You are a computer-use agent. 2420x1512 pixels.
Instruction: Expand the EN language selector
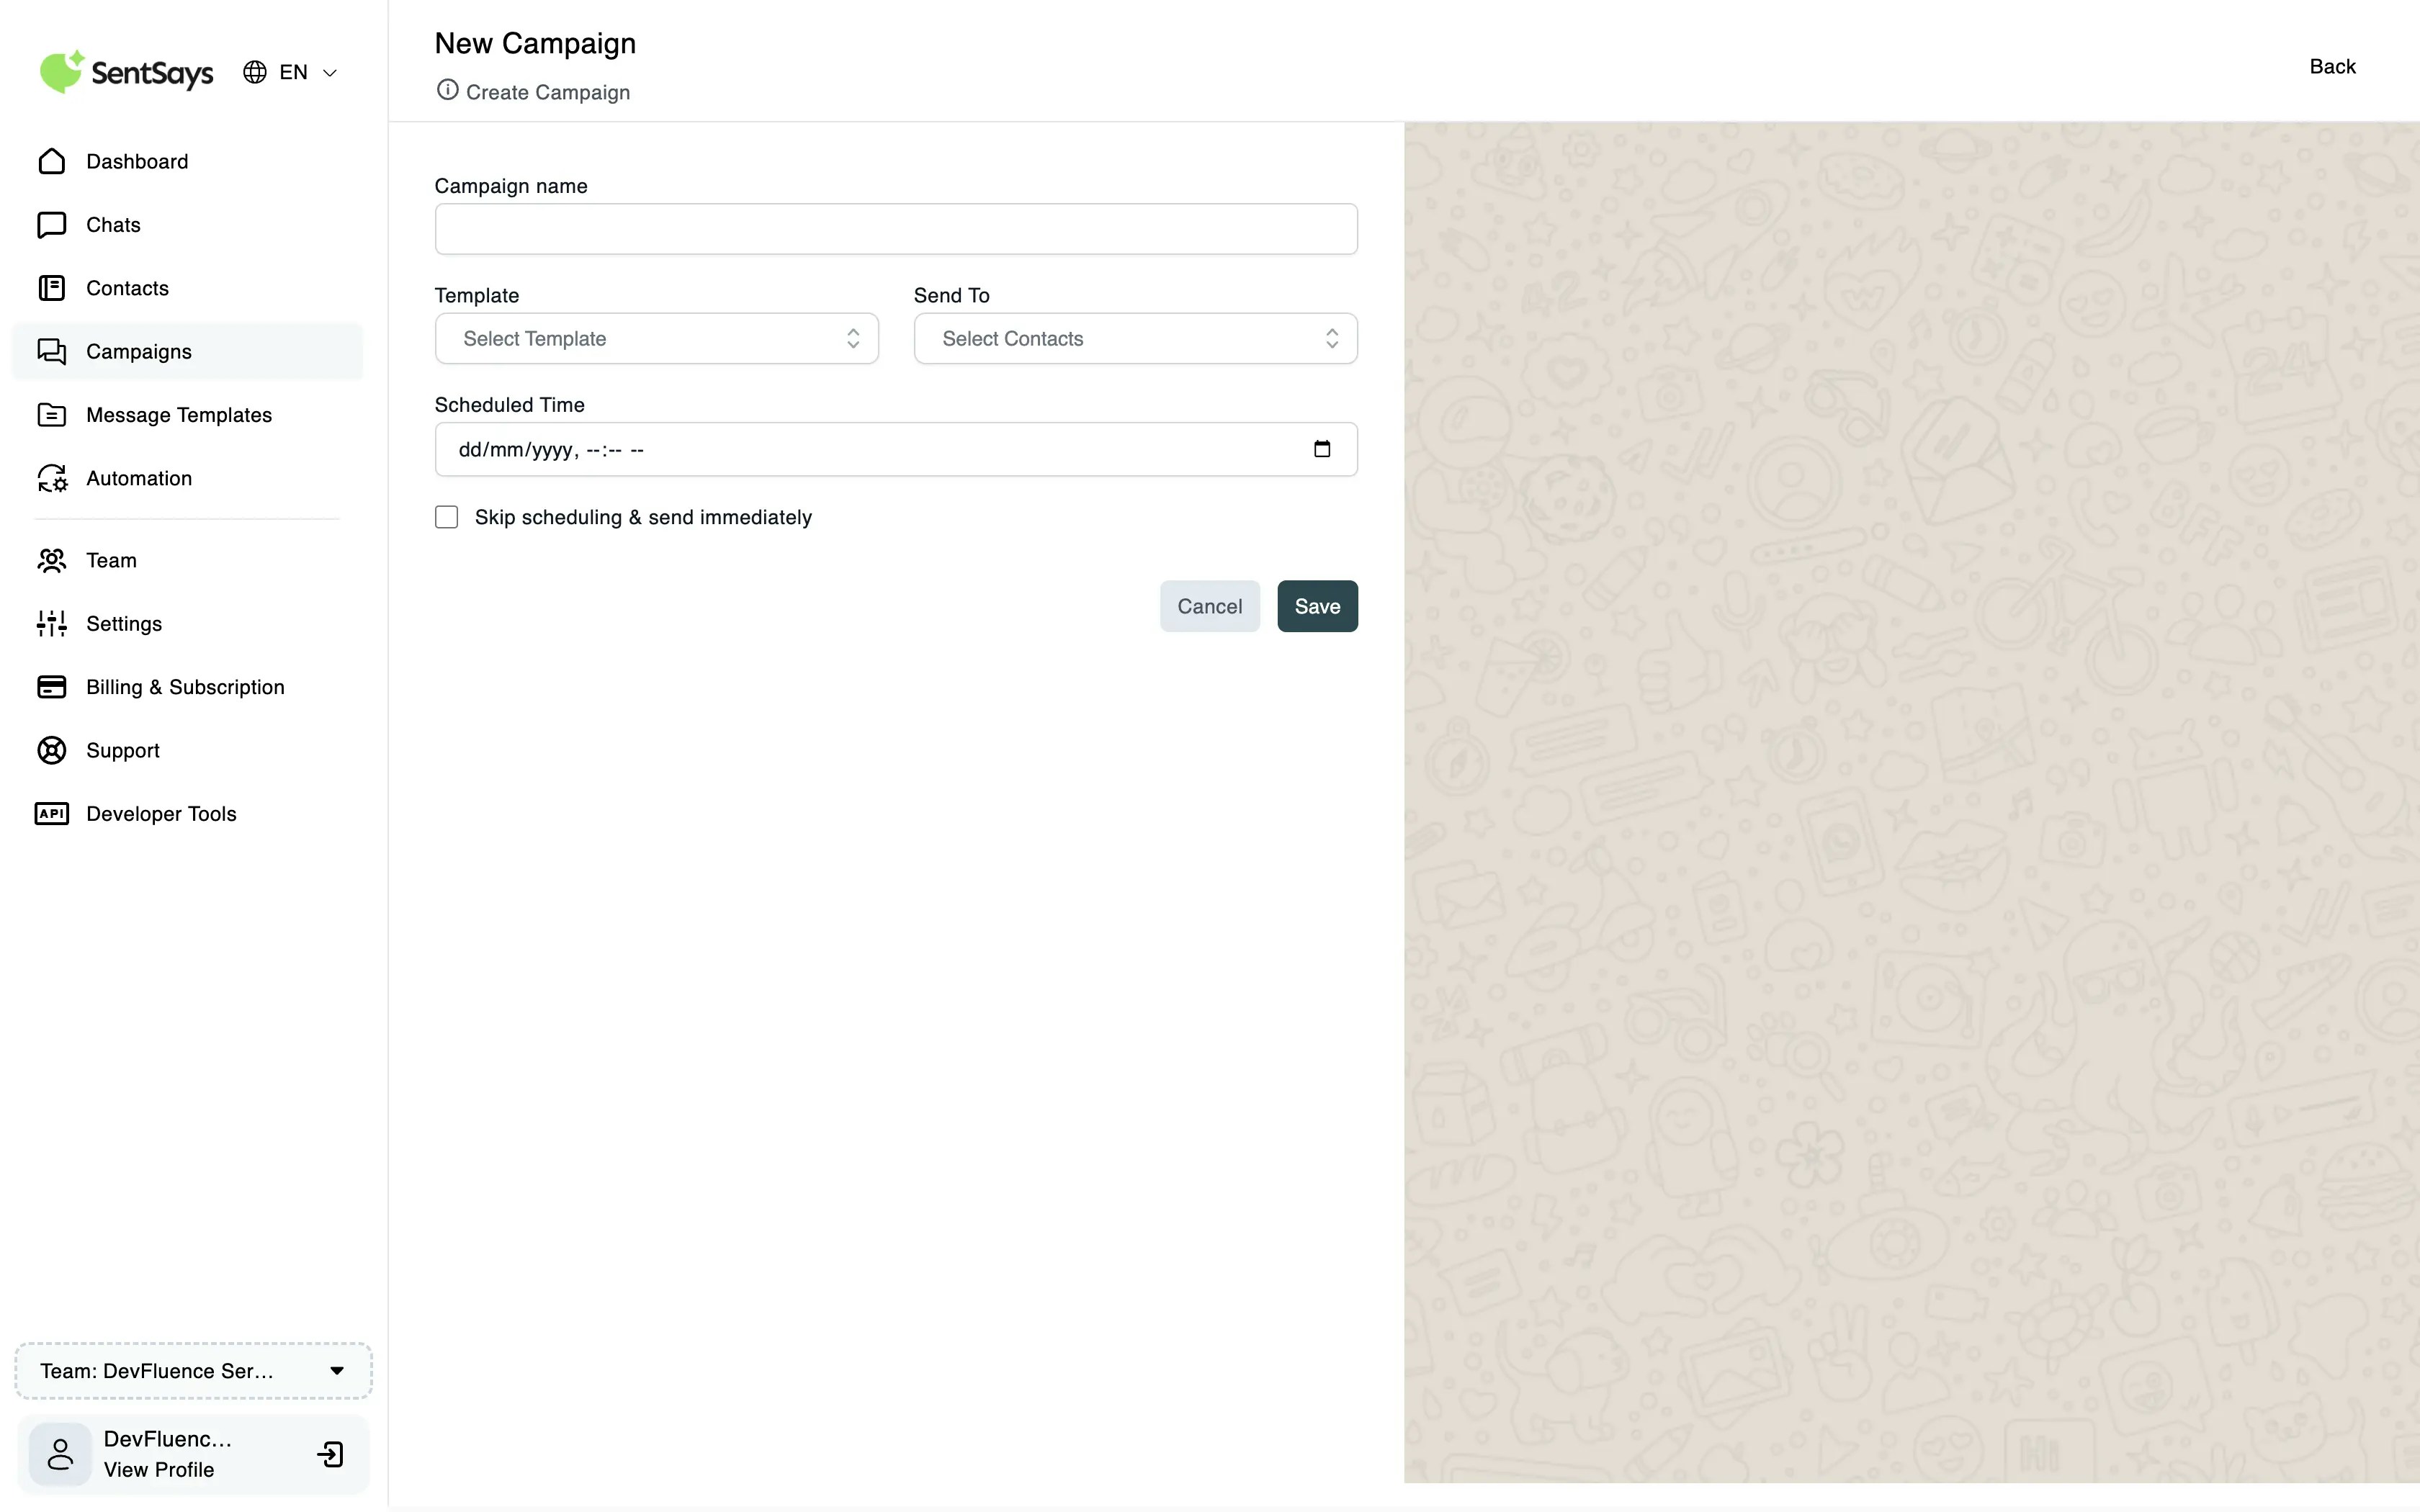click(291, 72)
